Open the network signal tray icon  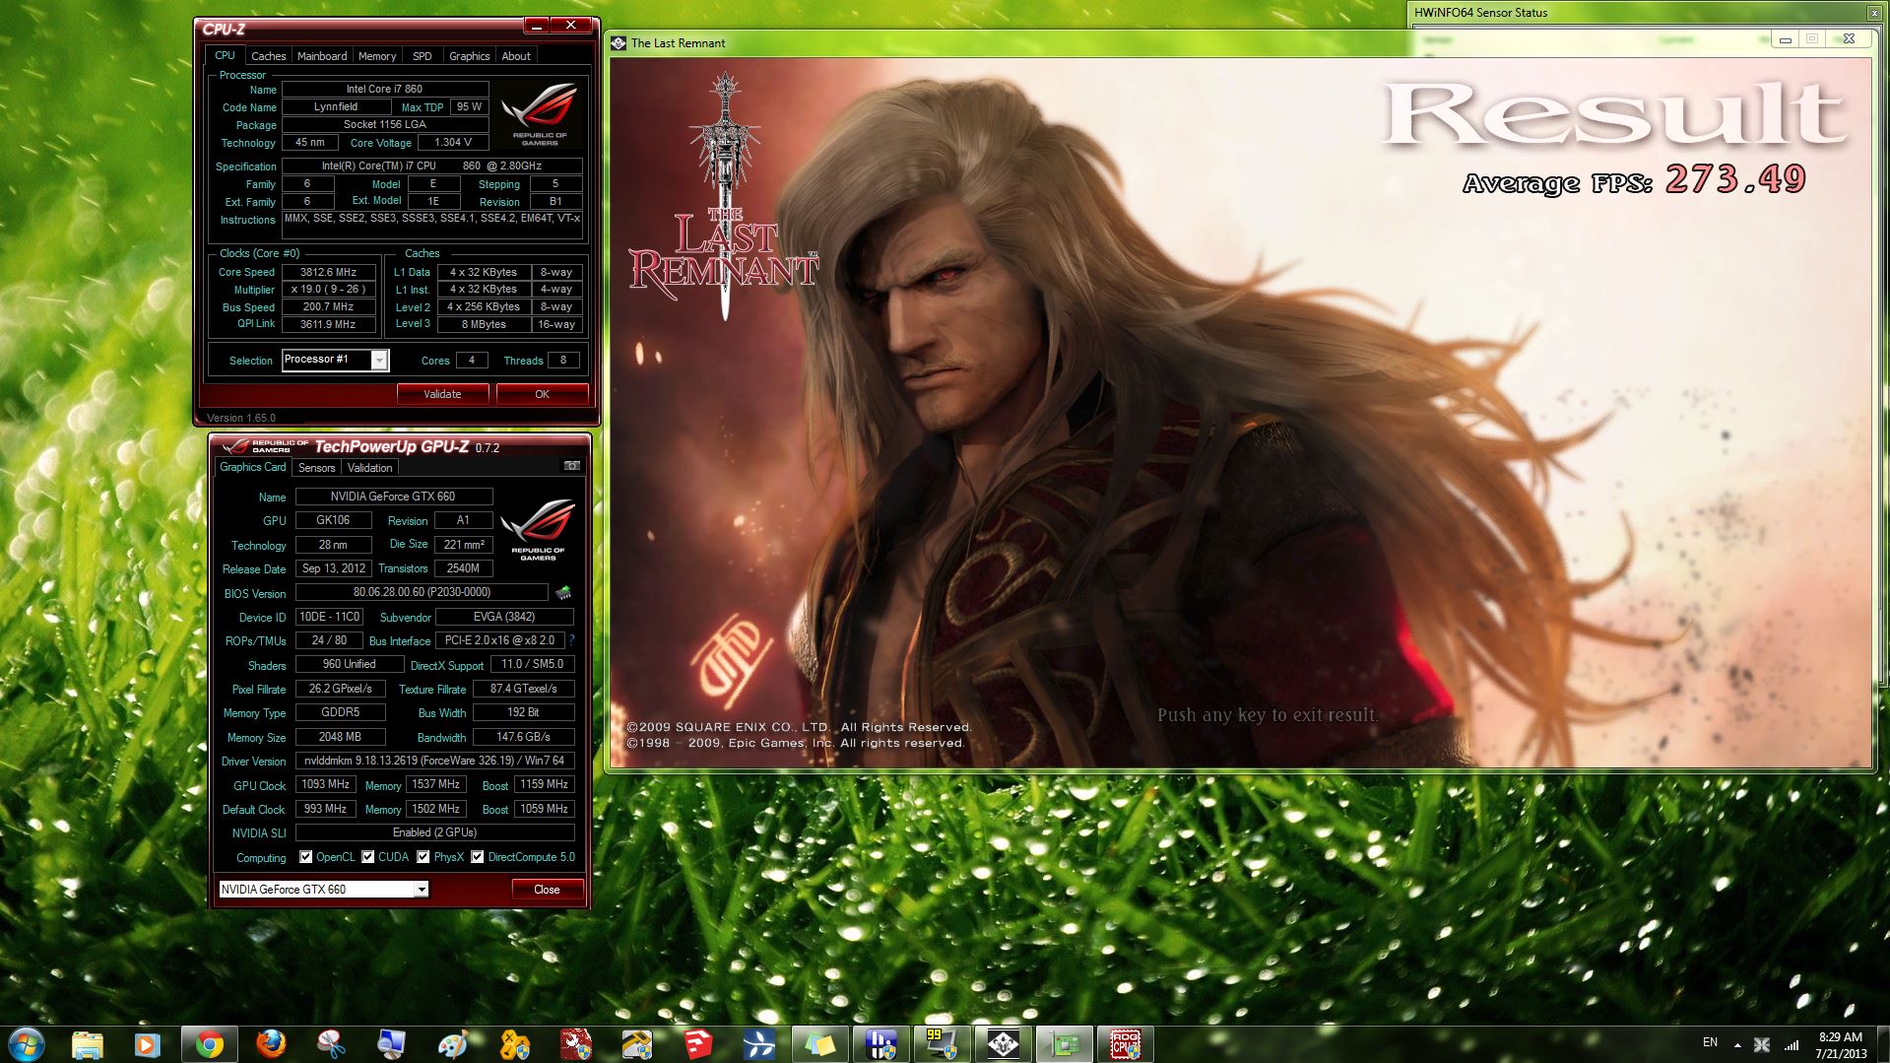coord(1792,1044)
